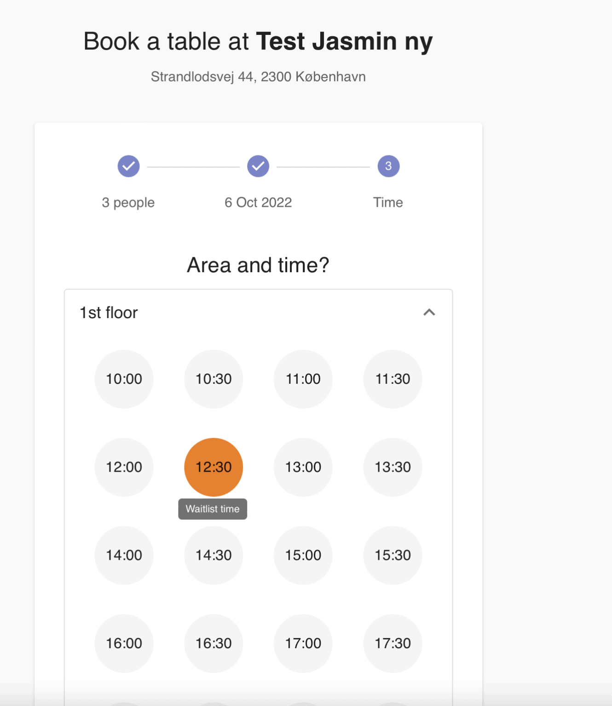Viewport: 612px width, 706px height.
Task: Click the completed checkmark for 3 people step
Action: click(x=128, y=166)
